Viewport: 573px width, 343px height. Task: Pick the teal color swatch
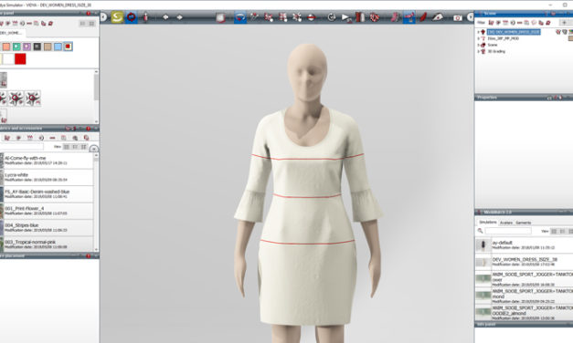pos(16,47)
